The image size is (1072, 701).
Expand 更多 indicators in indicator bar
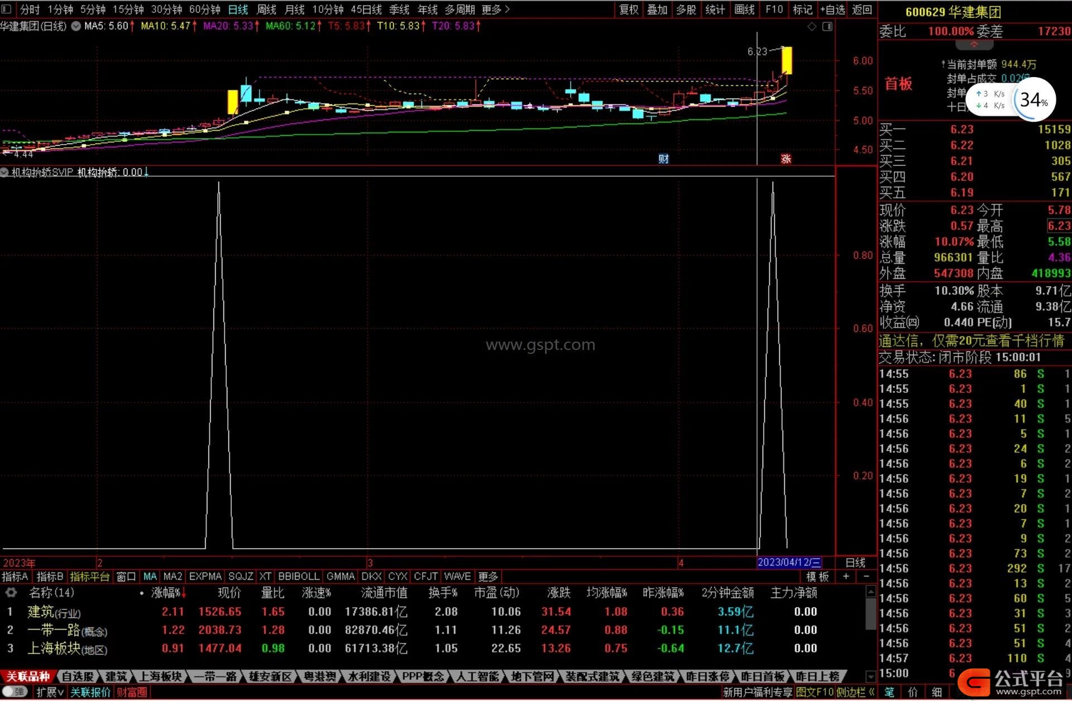tap(488, 577)
